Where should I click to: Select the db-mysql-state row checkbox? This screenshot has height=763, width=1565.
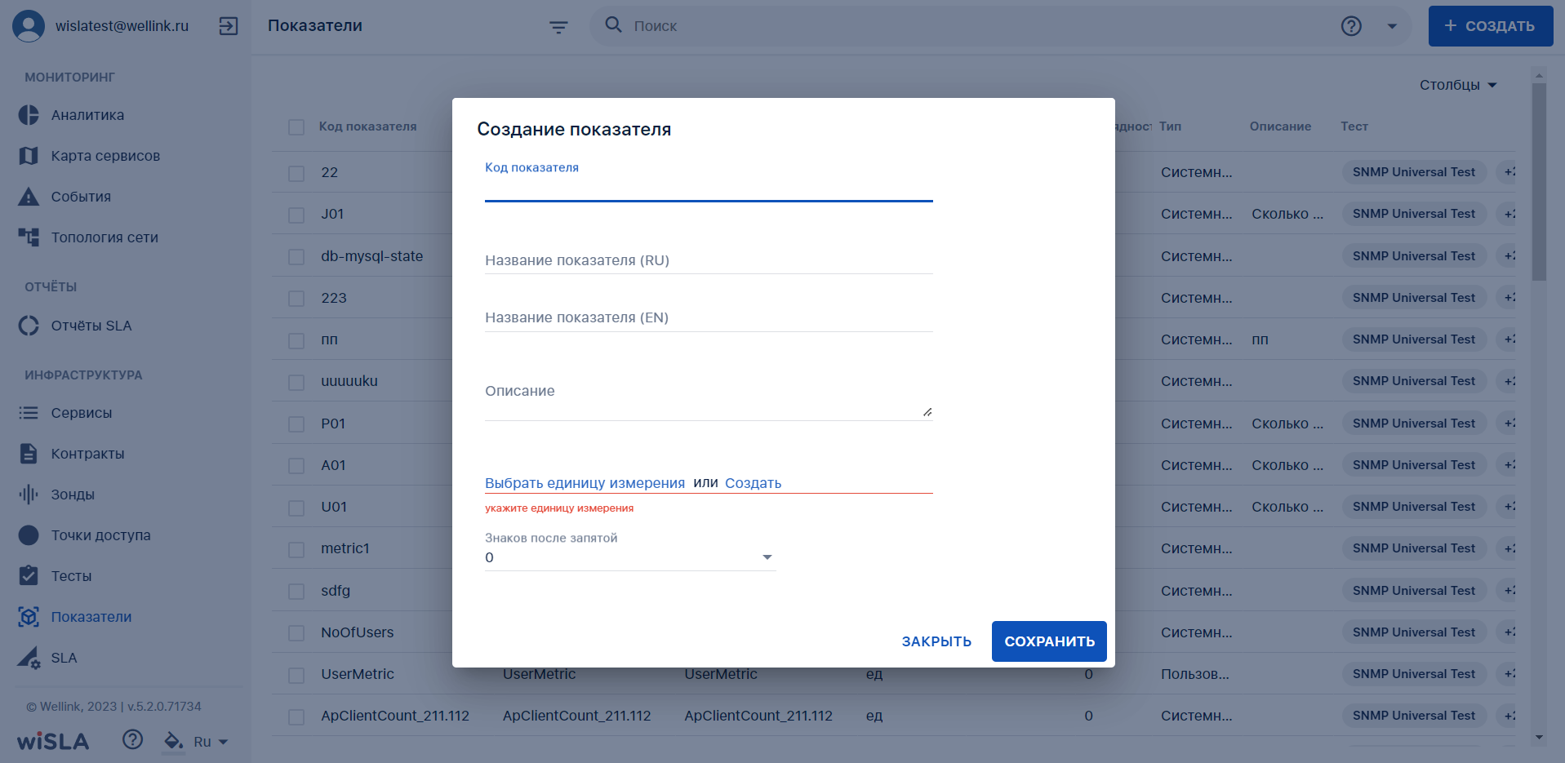296,257
